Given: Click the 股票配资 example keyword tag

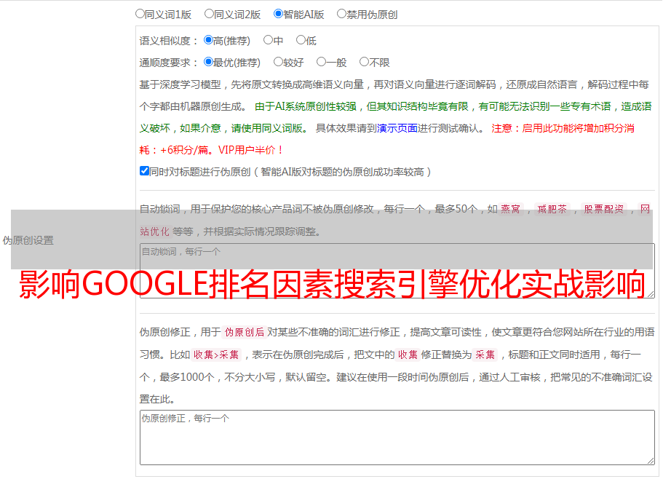Looking at the screenshot, I should click(604, 209).
